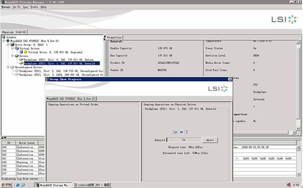Screen dimensions: 303x188
Task: Click Internet Explorer icon in taskbar quick launch
Action: tap(17, 185)
